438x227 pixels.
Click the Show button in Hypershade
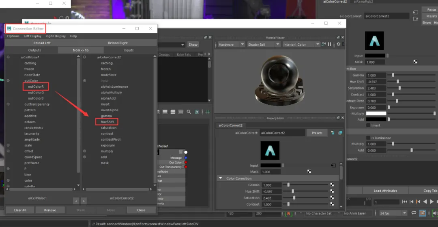193,45
